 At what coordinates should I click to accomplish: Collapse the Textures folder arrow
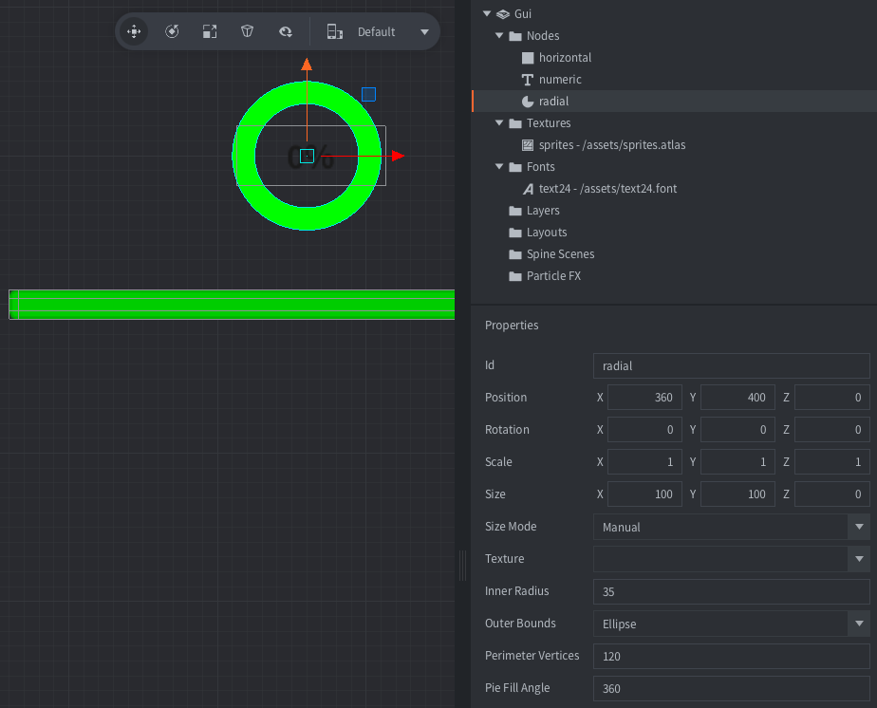[499, 123]
